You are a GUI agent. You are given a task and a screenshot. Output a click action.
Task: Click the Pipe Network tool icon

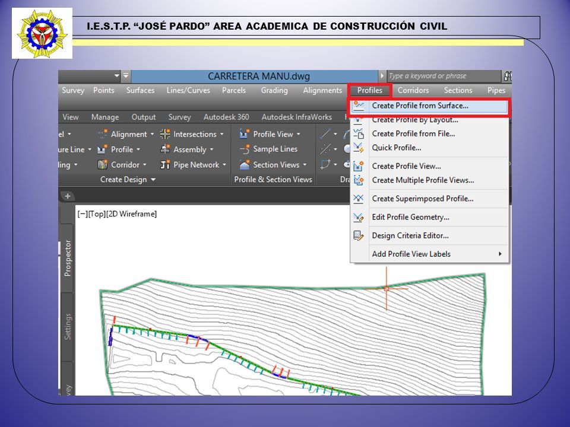pos(165,164)
